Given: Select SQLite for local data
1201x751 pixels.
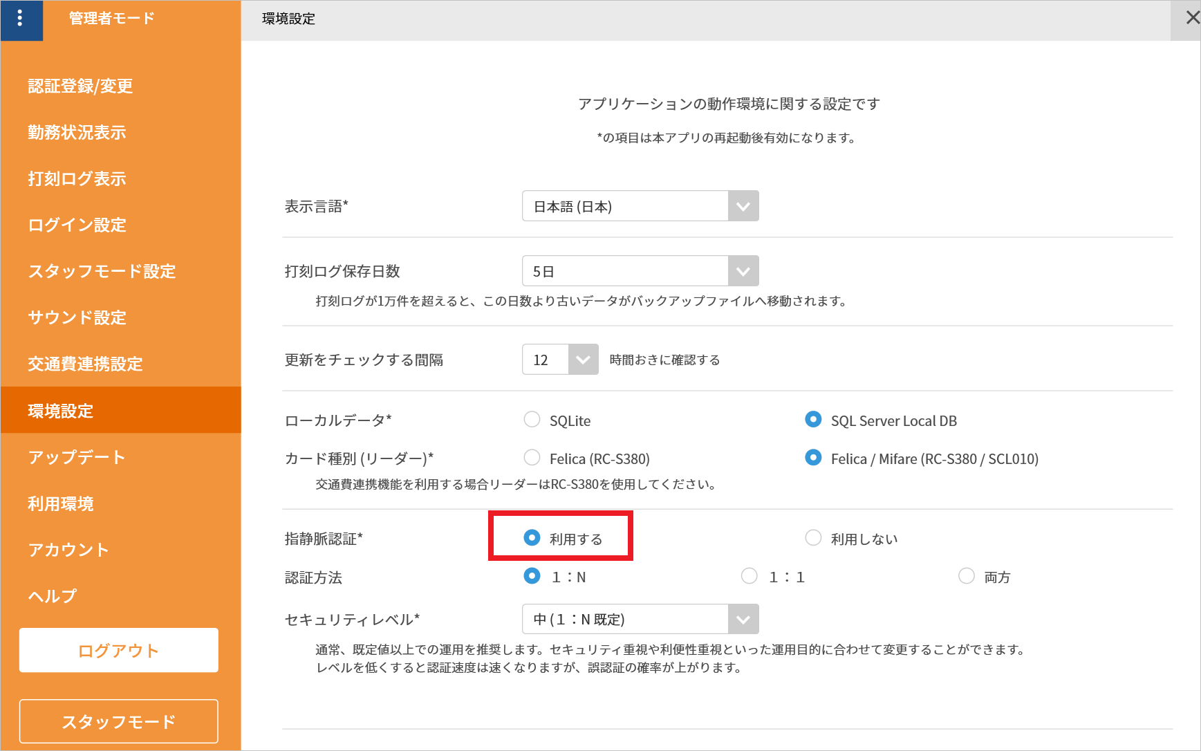Looking at the screenshot, I should 532,420.
